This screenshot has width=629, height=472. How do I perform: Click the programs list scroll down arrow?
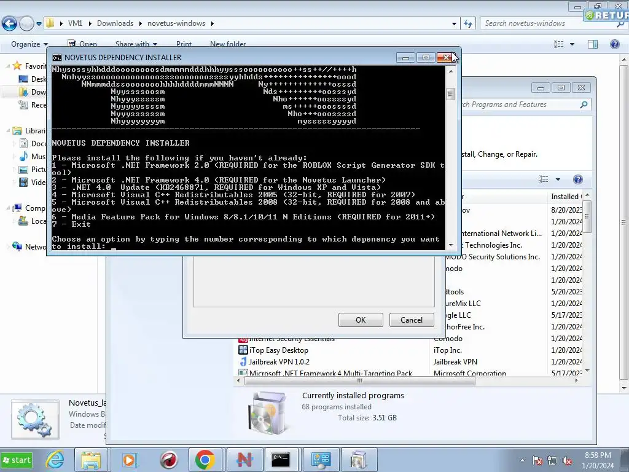(x=587, y=371)
